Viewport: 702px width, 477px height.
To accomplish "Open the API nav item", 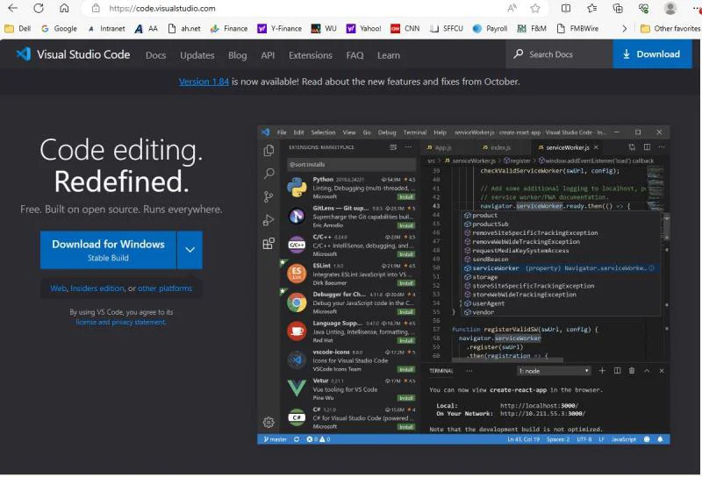I will (268, 55).
